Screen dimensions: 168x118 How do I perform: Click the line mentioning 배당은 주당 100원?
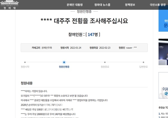click(47, 110)
